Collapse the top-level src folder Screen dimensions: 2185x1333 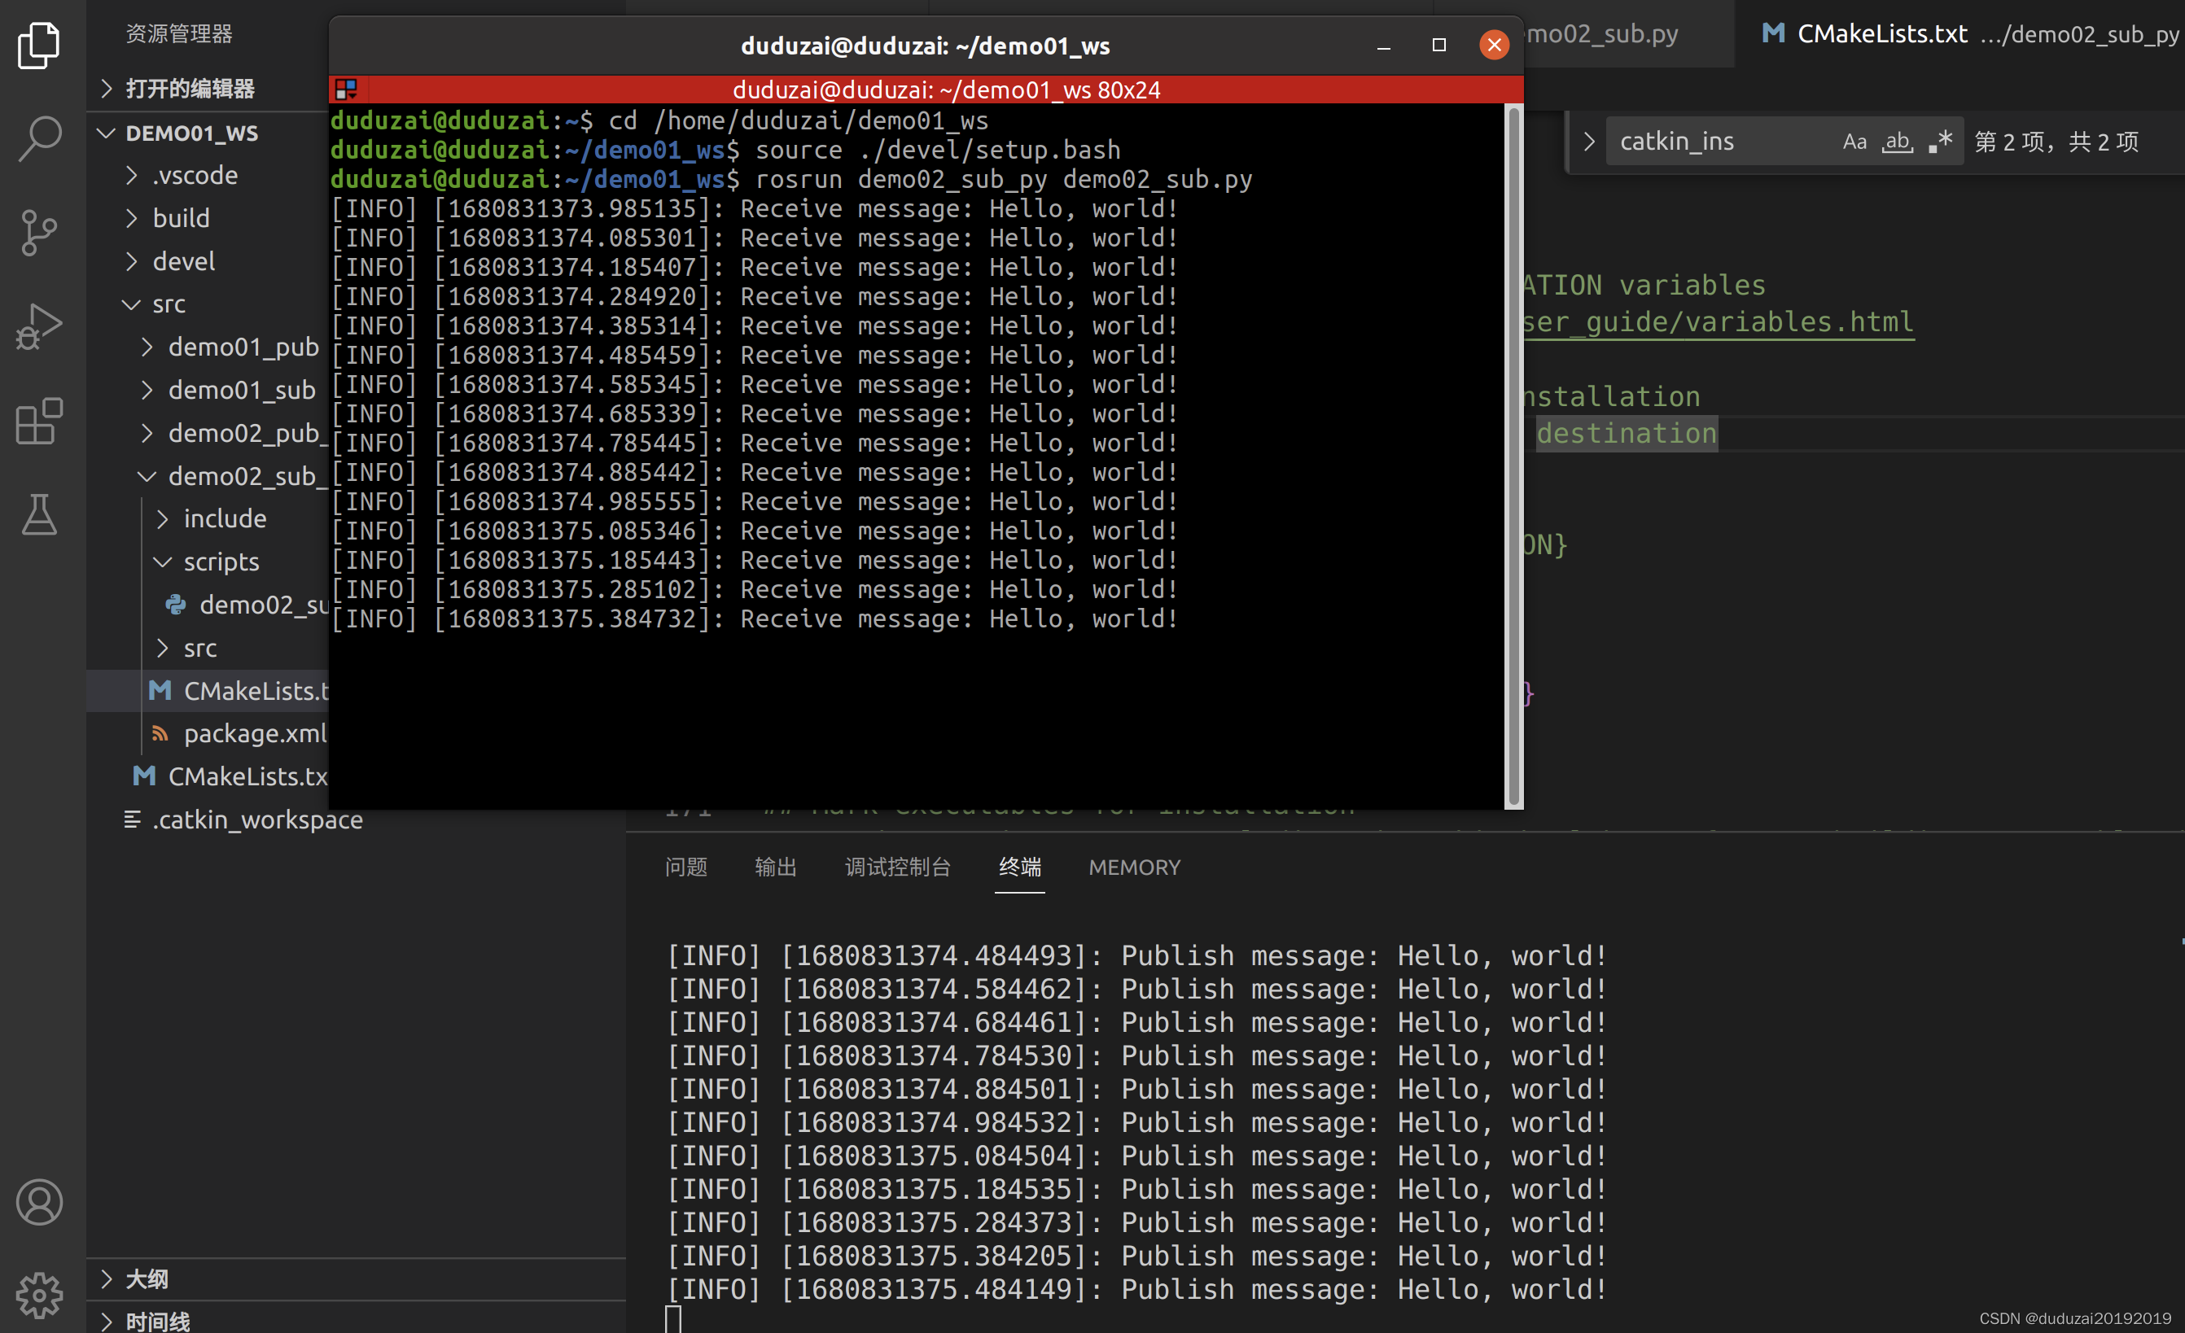point(131,304)
